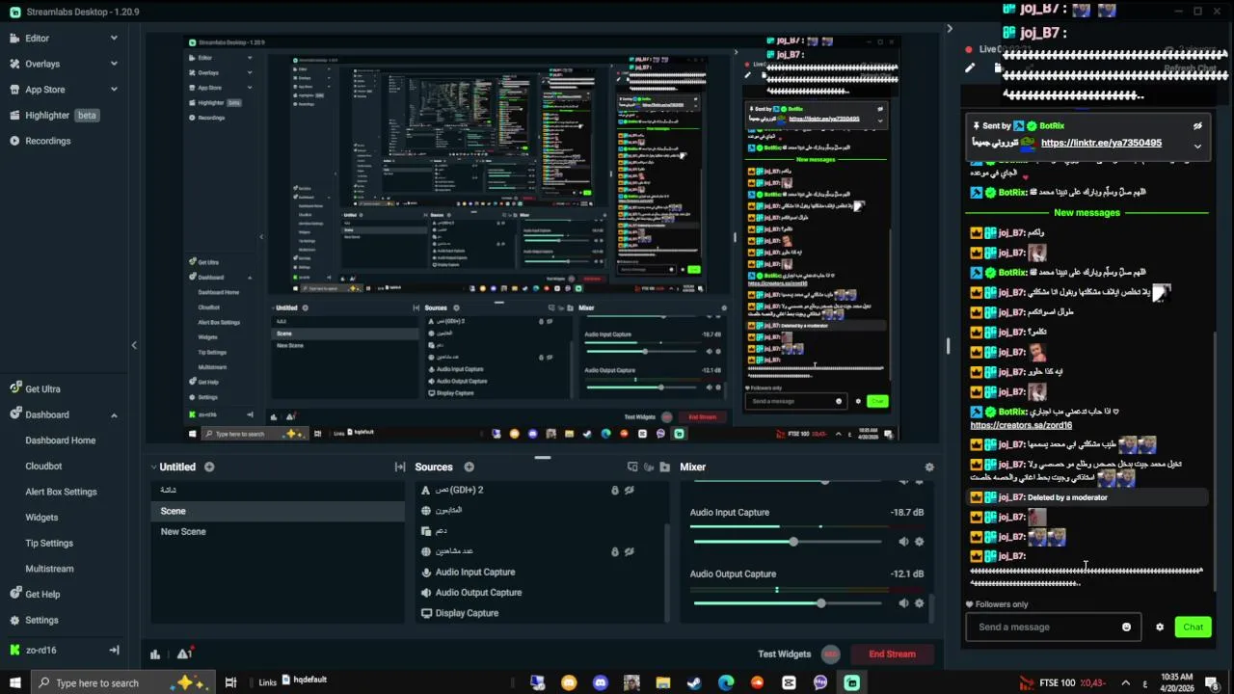The image size is (1234, 694).
Task: Open chat settings gear icon
Action: [x=1160, y=627]
